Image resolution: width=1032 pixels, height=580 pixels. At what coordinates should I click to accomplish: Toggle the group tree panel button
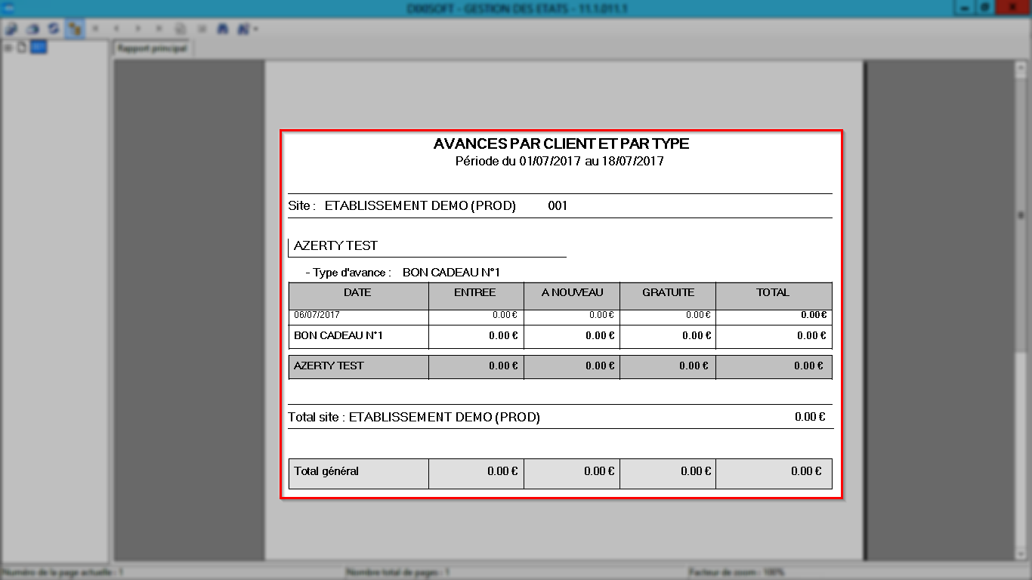(75, 29)
